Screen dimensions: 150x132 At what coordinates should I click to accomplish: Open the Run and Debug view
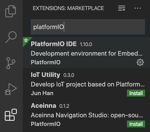[x=11, y=89]
